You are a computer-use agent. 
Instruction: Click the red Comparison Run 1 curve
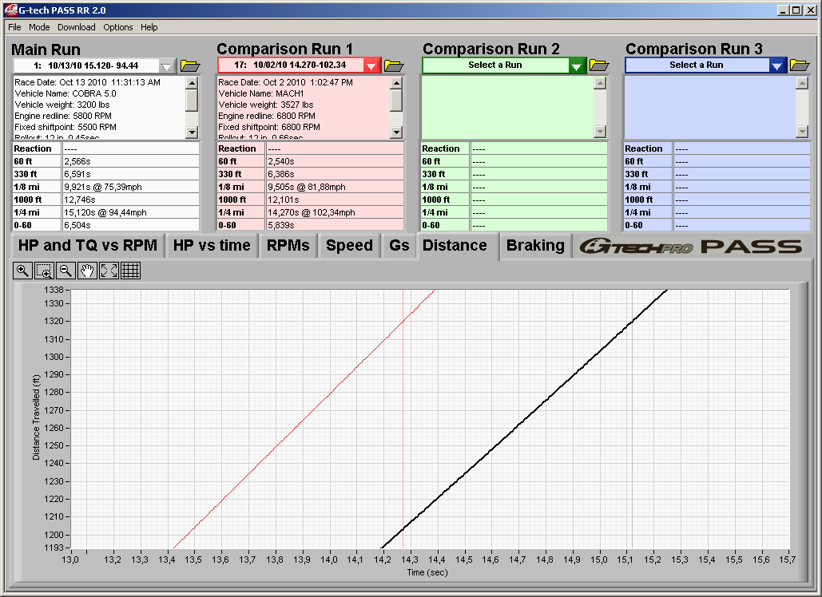(303, 419)
